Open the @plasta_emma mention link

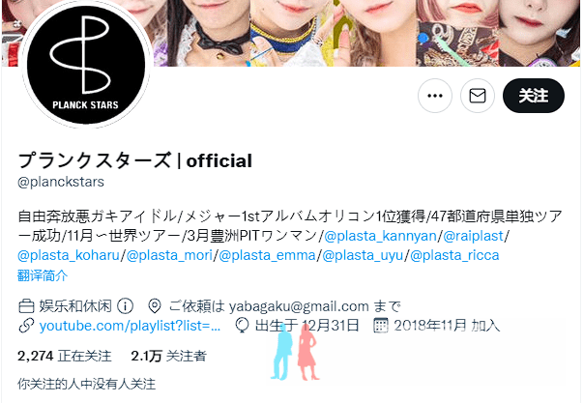tap(267, 255)
